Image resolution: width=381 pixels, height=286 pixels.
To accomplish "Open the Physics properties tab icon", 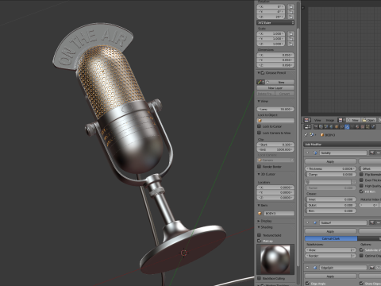I will coord(373,127).
